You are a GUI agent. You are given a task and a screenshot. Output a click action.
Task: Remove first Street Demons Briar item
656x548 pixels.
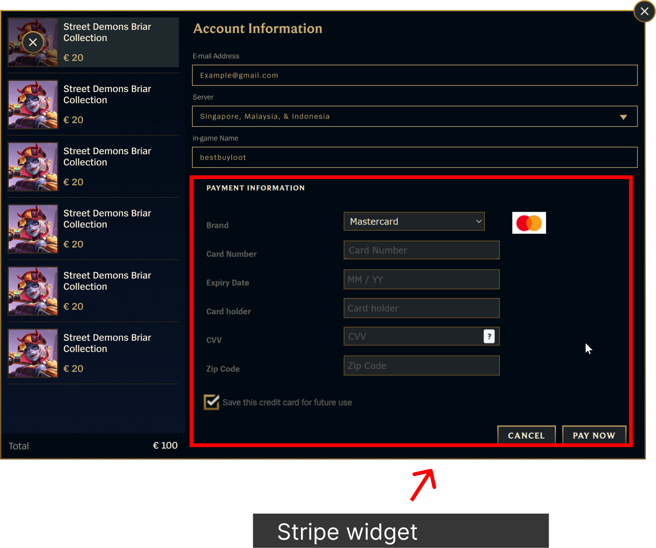[x=33, y=42]
